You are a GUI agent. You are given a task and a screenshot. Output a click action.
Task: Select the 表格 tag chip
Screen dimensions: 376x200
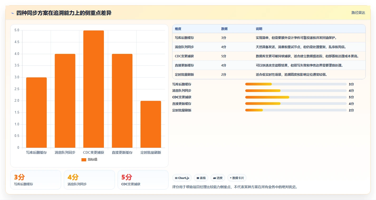201,178
